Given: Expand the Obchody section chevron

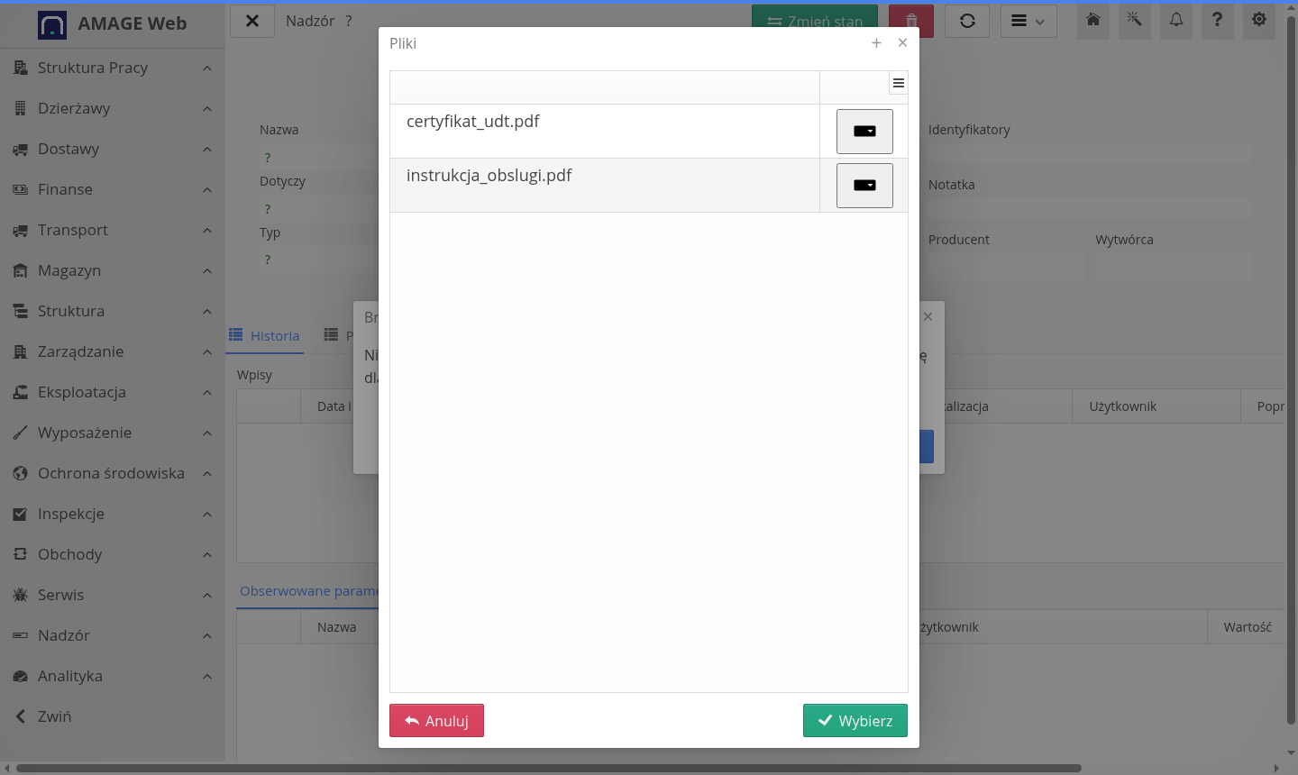Looking at the screenshot, I should coord(207,555).
